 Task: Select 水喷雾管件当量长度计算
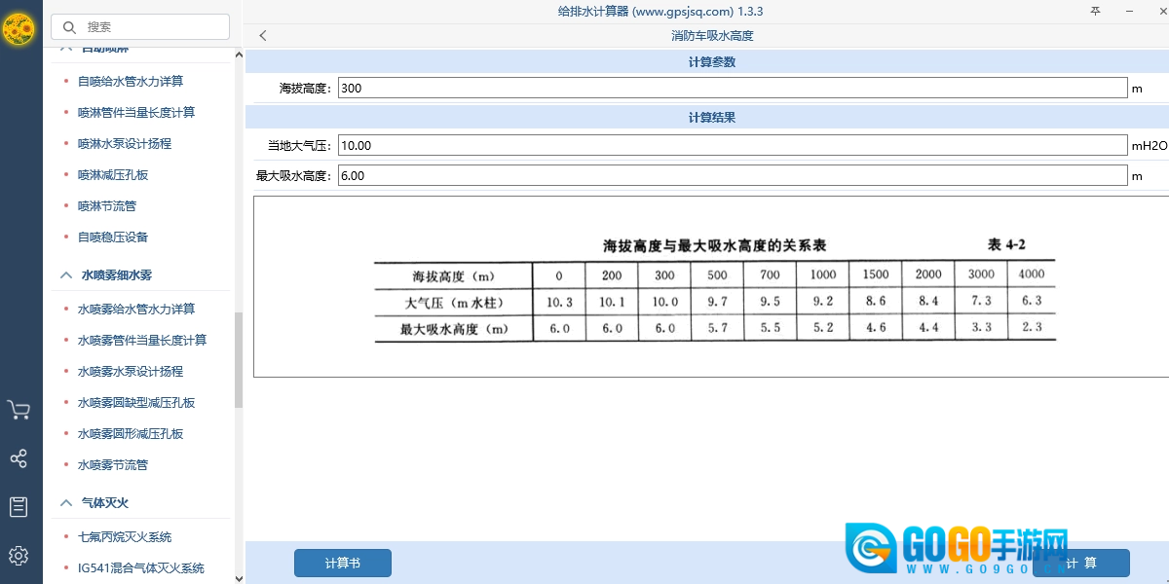pos(142,341)
